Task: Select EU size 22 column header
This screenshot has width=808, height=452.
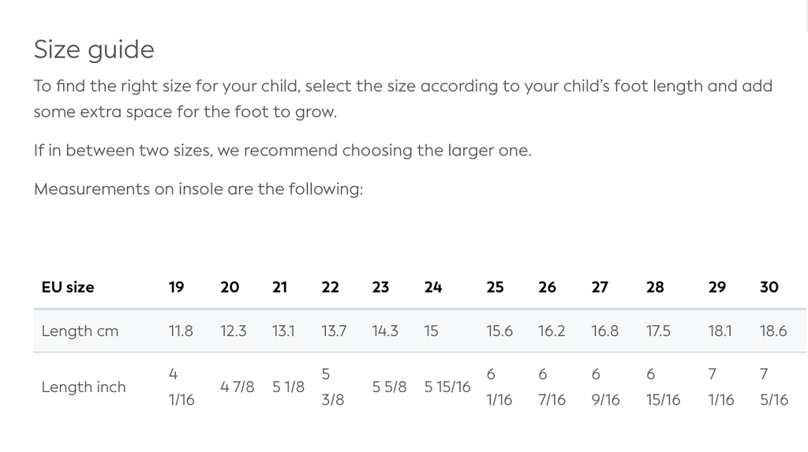Action: pos(331,287)
